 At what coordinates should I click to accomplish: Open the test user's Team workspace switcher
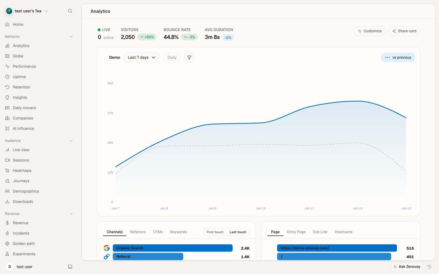point(27,11)
